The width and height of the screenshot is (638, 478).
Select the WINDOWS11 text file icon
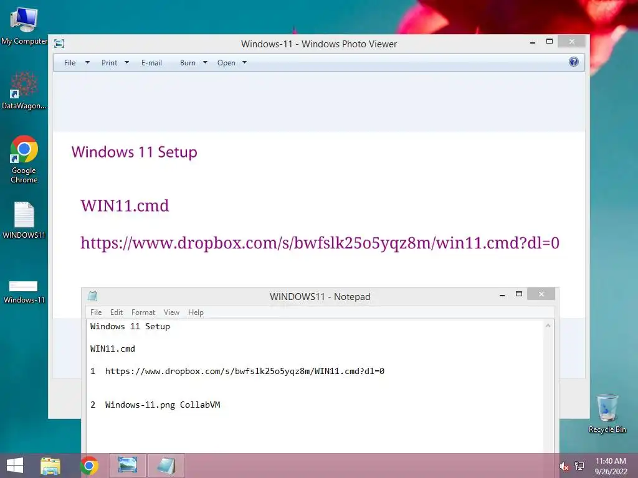click(24, 220)
